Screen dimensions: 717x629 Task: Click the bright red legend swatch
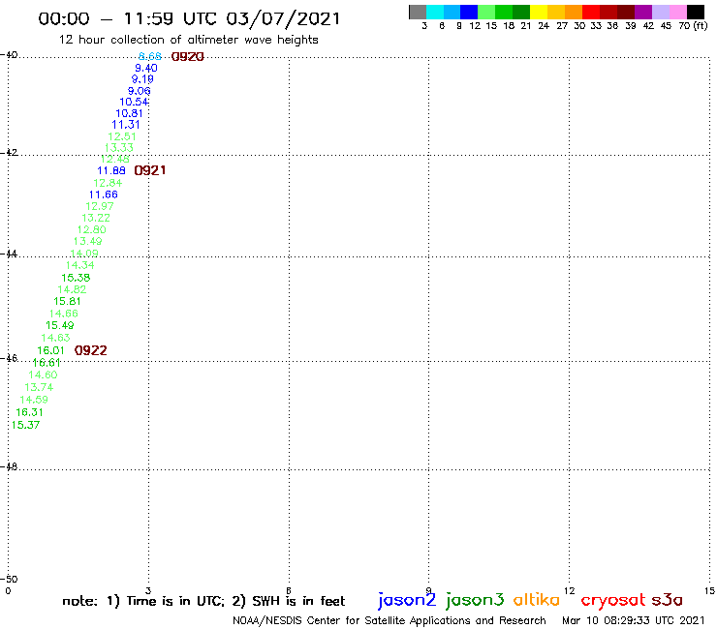pyautogui.click(x=591, y=12)
